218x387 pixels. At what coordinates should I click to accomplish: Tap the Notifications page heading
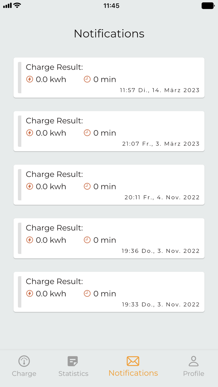[x=109, y=34]
